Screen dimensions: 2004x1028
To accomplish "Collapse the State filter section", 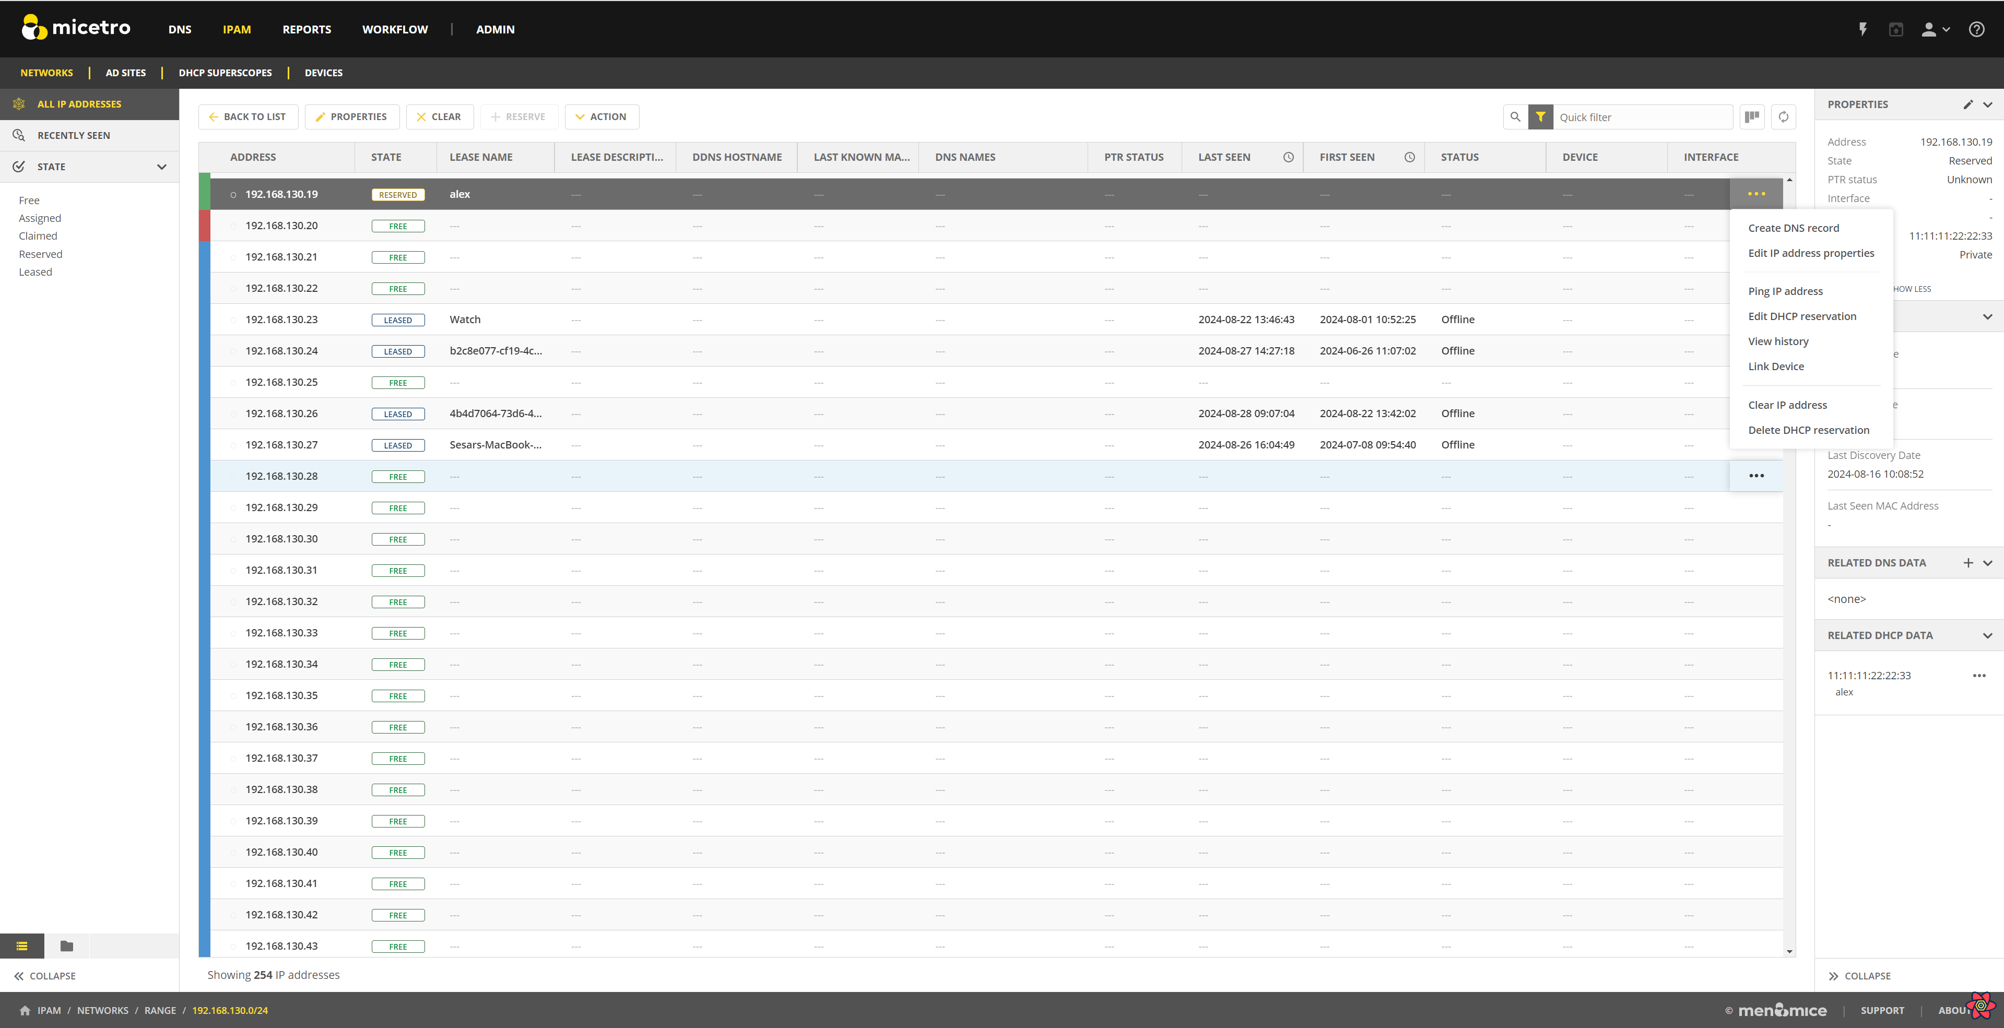I will [162, 167].
